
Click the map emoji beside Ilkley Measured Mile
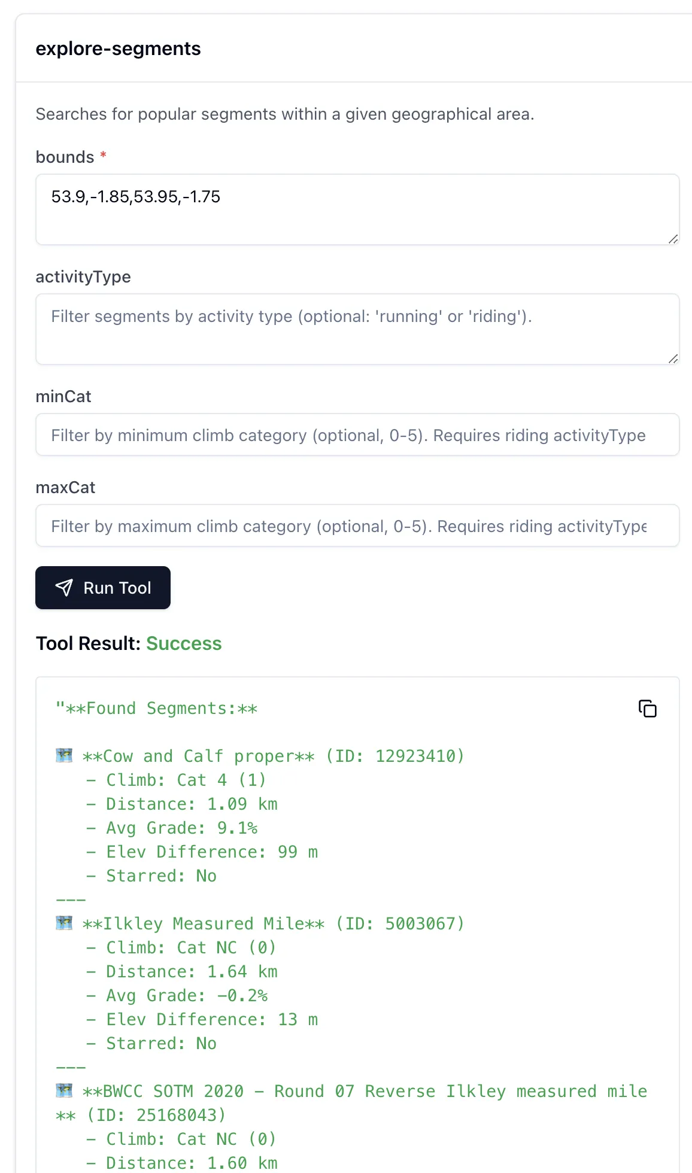[x=64, y=923]
